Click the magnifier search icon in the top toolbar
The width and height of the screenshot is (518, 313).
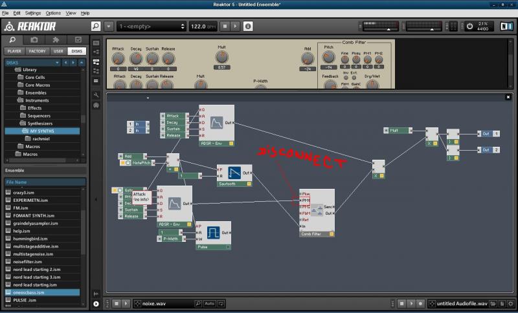point(96,26)
